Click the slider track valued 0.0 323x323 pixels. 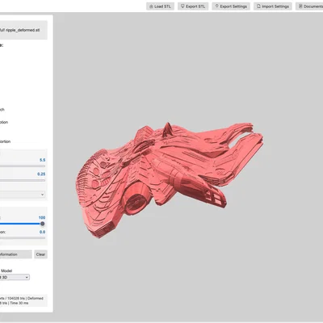coord(23,238)
